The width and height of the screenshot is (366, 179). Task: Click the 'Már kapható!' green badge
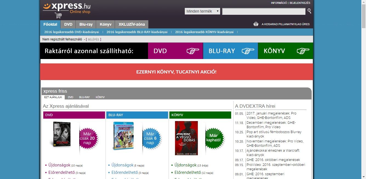[215, 138]
